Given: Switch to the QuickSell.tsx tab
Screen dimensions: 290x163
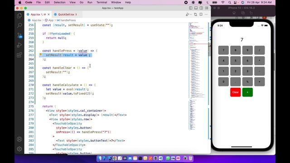Looking at the screenshot, I should [x=66, y=14].
